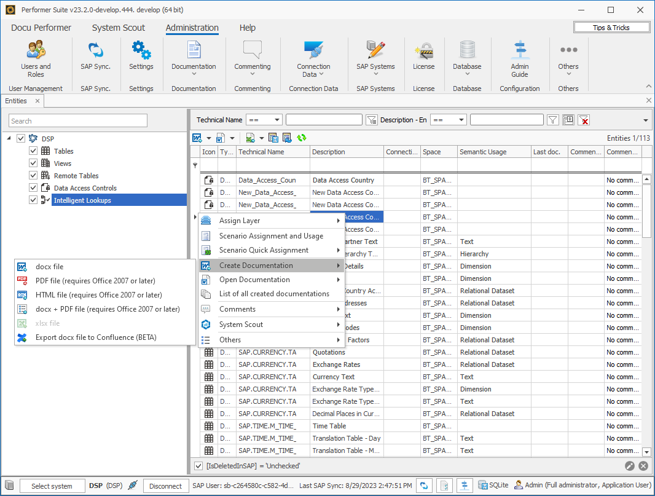Click the Tips & Tricks button
The width and height of the screenshot is (655, 496).
[611, 26]
